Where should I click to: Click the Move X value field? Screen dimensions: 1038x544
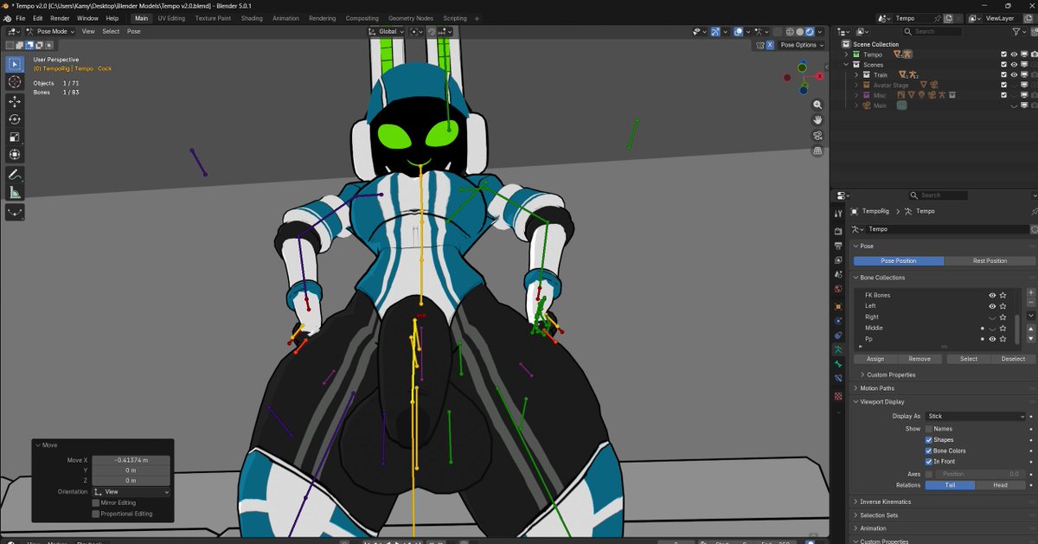pyautogui.click(x=131, y=460)
